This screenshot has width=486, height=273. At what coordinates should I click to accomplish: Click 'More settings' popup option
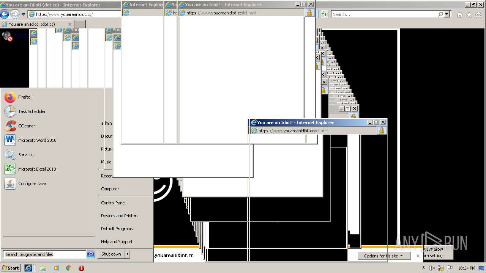[x=434, y=256]
